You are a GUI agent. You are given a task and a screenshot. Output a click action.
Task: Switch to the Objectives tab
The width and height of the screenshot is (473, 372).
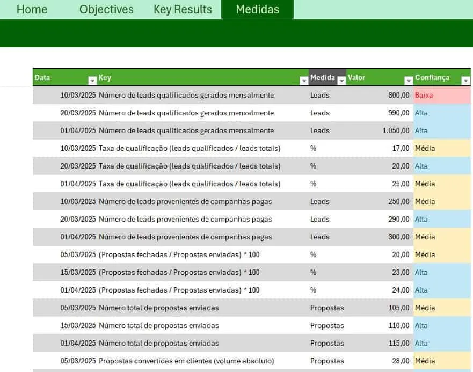tap(106, 9)
